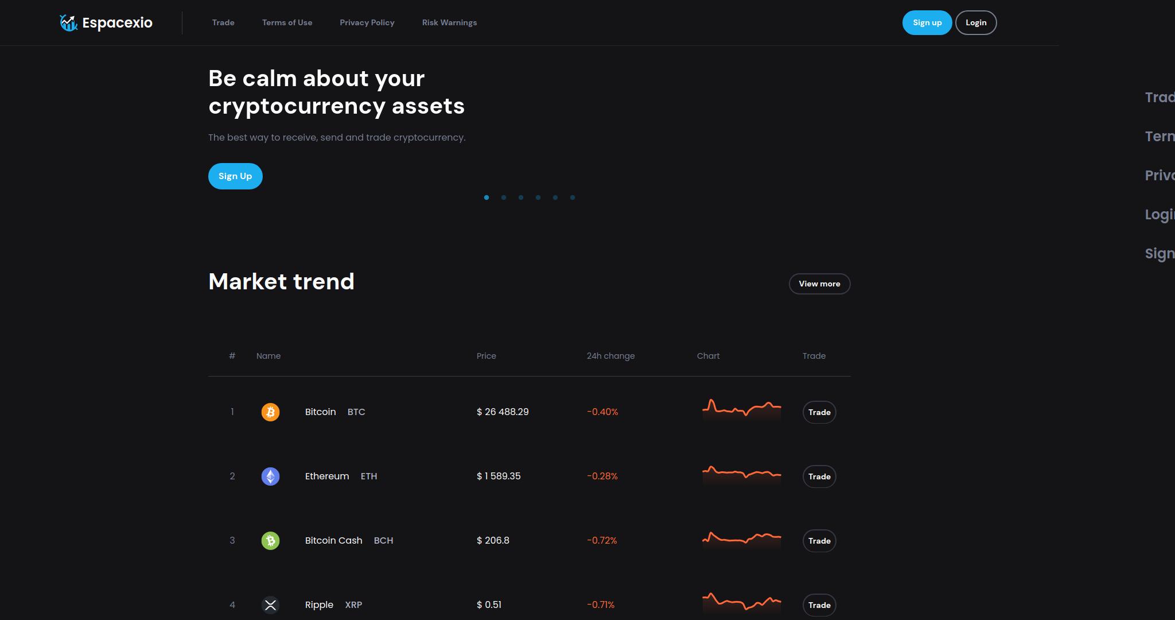The image size is (1175, 620).
Task: Click the Bitcoin BTC coin icon
Action: click(x=270, y=412)
